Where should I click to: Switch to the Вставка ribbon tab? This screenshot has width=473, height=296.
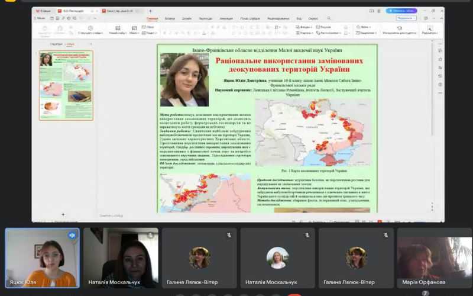[170, 19]
